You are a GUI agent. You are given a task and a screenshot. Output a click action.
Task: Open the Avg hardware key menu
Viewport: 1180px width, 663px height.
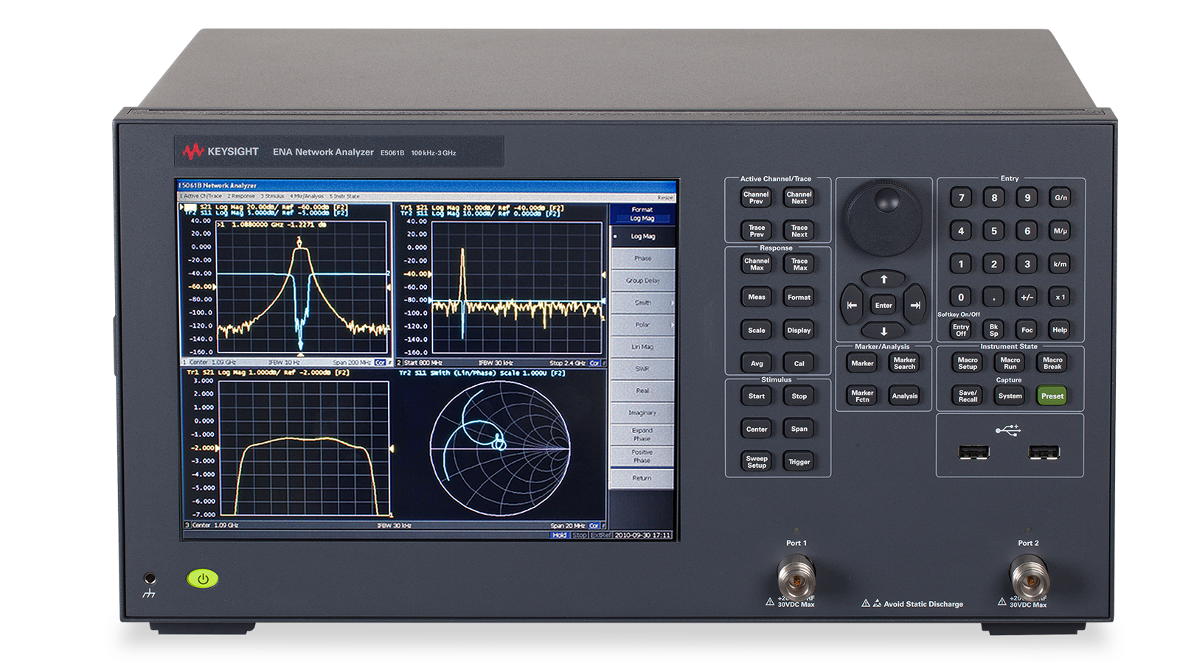[756, 363]
